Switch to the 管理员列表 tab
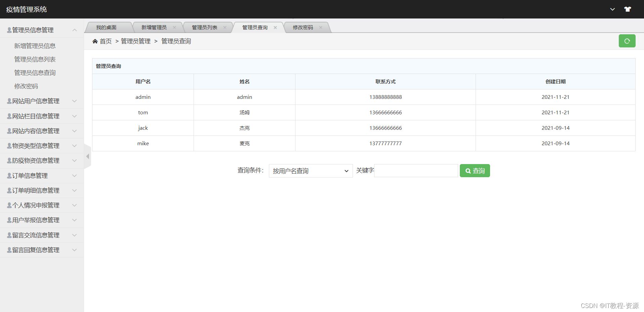This screenshot has width=644, height=312. coord(204,28)
